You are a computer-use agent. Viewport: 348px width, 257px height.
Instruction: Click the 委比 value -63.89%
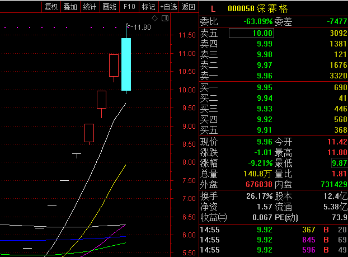click(x=258, y=21)
